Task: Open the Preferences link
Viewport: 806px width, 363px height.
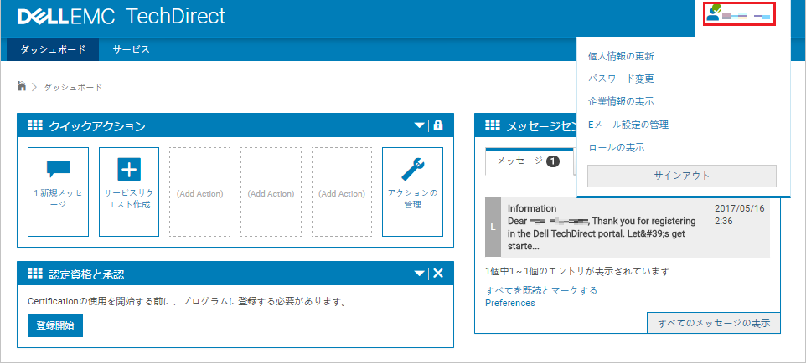Action: pos(510,303)
